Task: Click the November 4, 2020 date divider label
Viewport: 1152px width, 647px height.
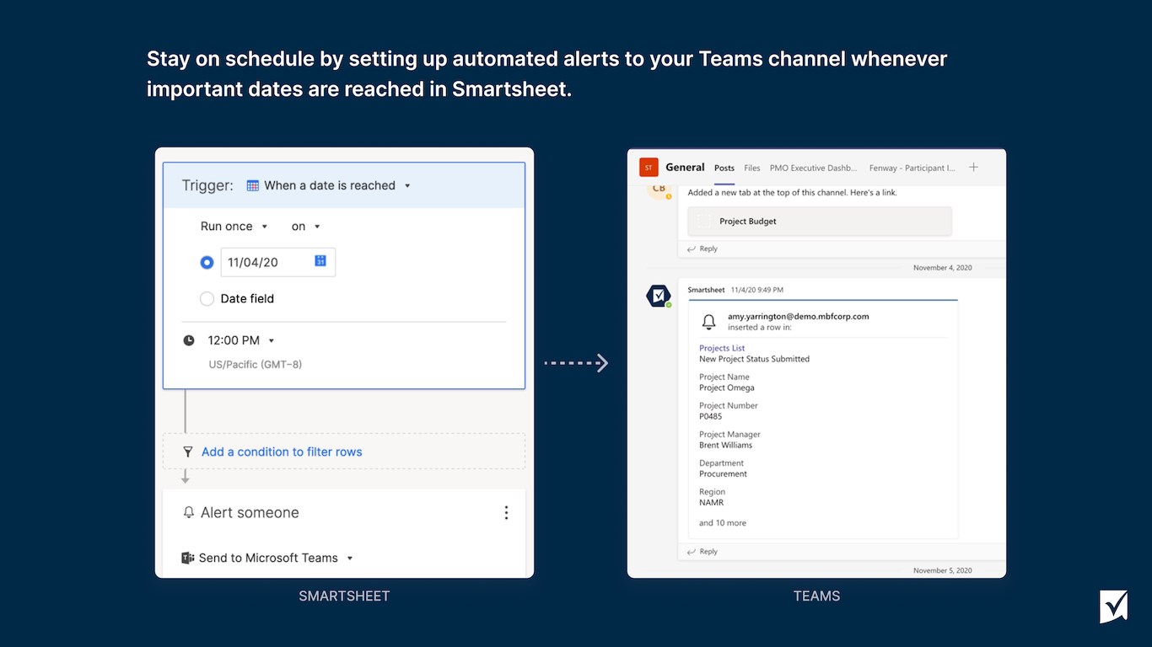Action: [x=943, y=268]
